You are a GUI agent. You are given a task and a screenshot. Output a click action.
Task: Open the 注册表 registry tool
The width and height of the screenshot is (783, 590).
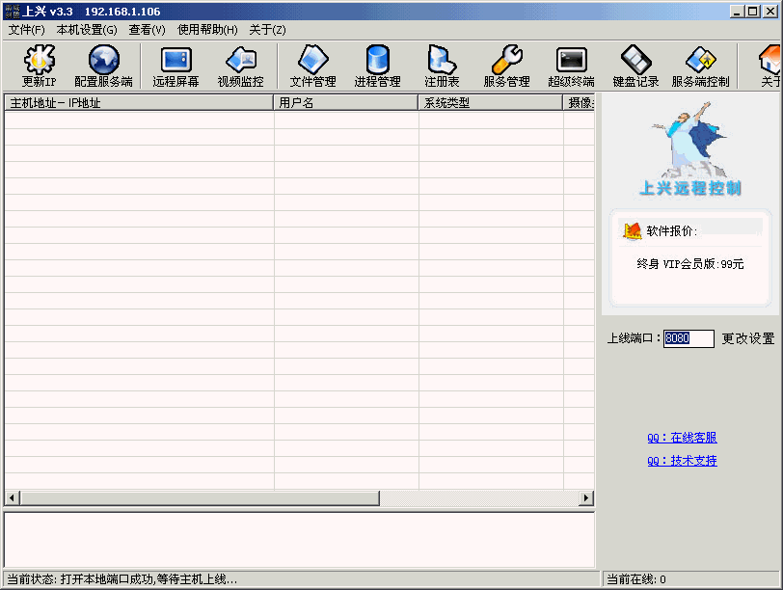coord(442,66)
